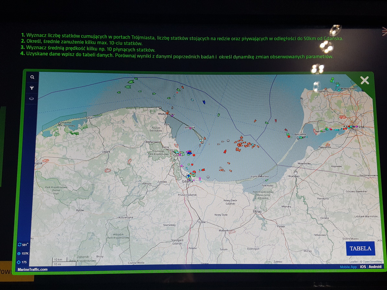Click the Gdańsk city label
387x290 pixels.
[187, 181]
